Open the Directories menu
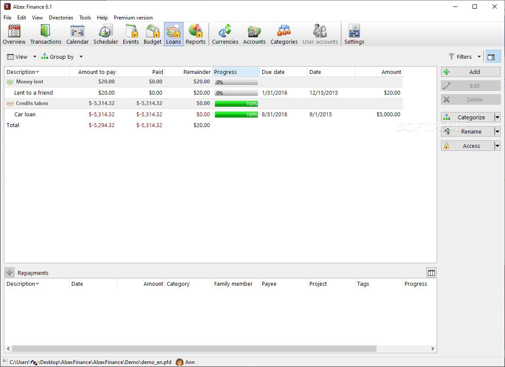Screen dimensions: 505x367 click(x=61, y=18)
